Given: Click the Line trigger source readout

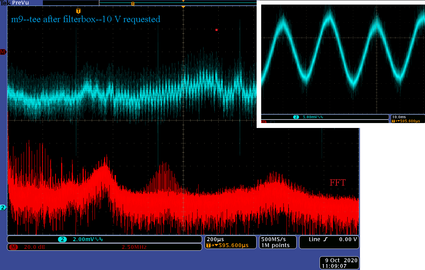Looking at the screenshot, I should click(x=315, y=239).
